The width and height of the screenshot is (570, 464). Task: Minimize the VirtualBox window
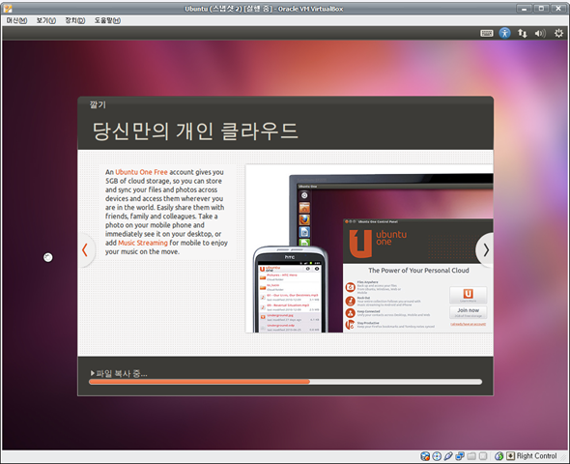pyautogui.click(x=524, y=9)
